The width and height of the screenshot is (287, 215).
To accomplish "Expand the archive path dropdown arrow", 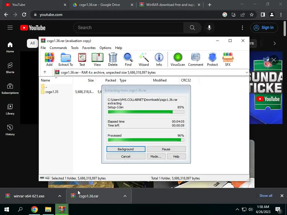I will (x=247, y=73).
